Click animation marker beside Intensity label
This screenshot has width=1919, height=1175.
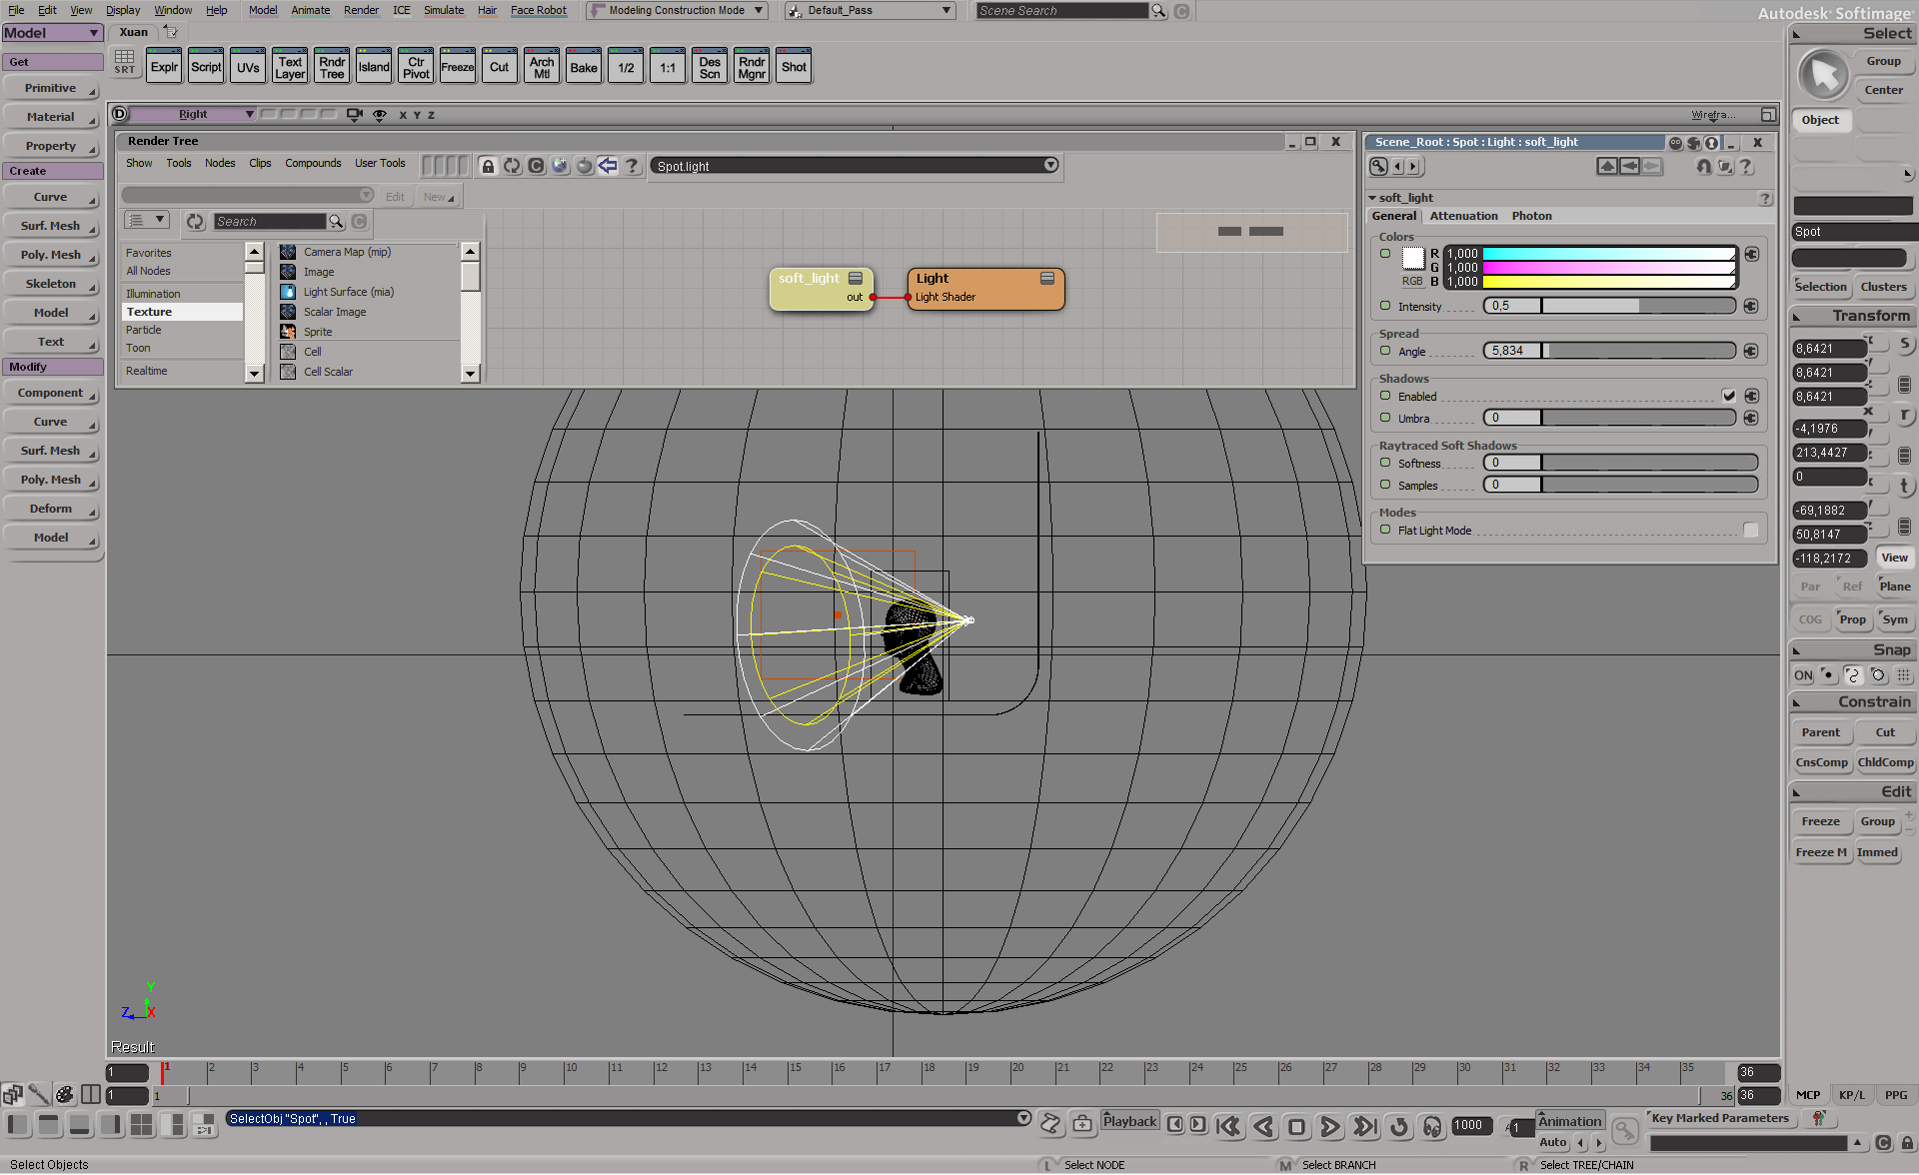1385,306
